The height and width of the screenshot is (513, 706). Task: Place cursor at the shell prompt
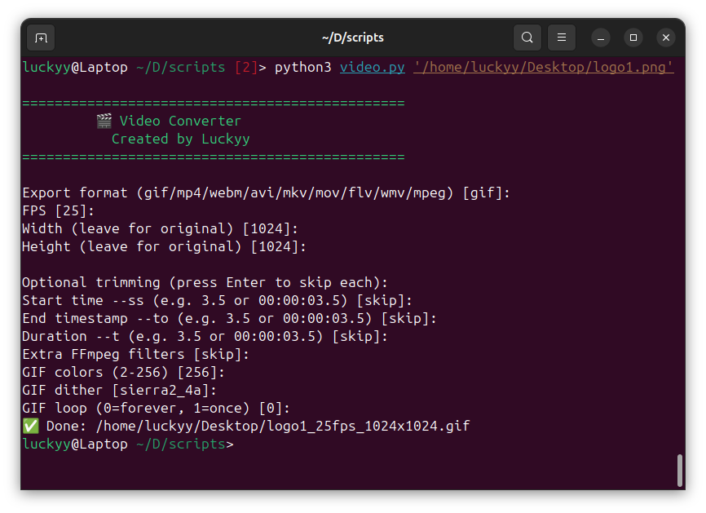click(x=240, y=443)
